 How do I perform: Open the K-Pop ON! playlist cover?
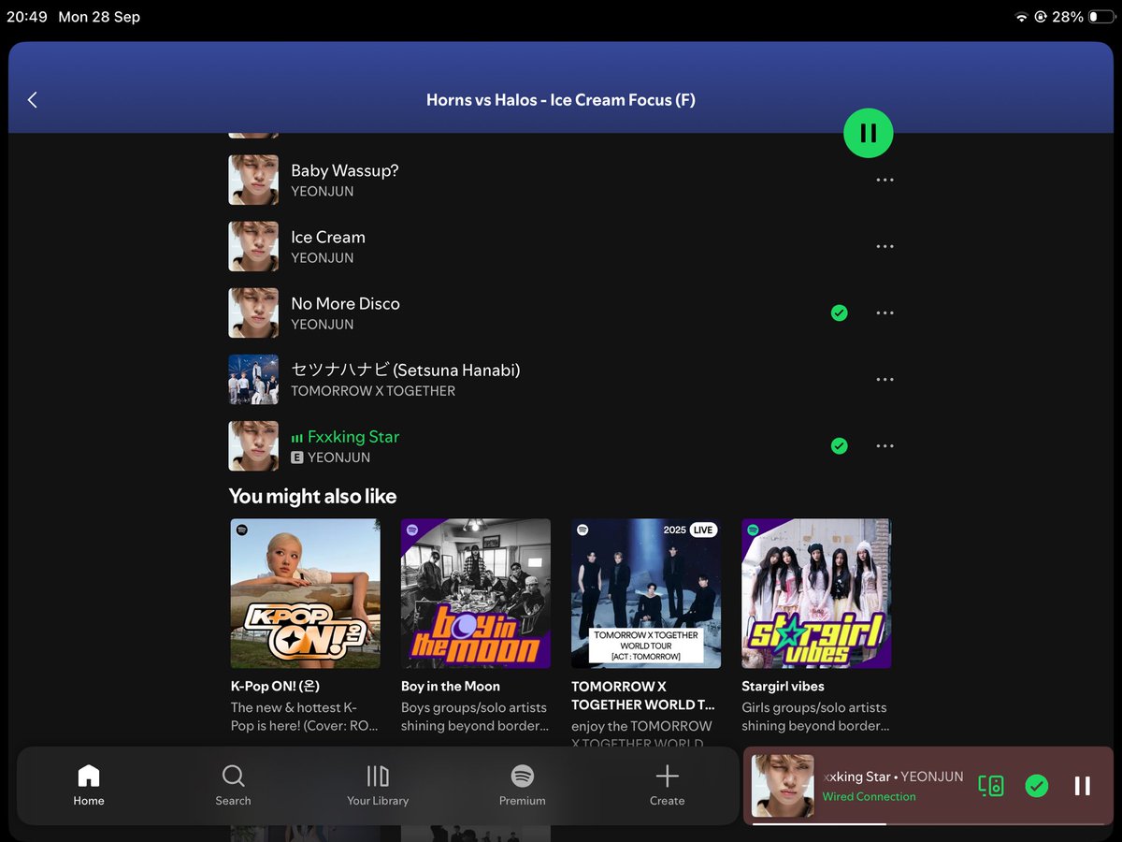(306, 594)
